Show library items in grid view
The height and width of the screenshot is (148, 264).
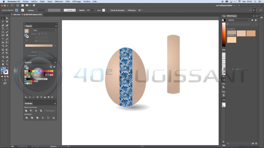252,20
